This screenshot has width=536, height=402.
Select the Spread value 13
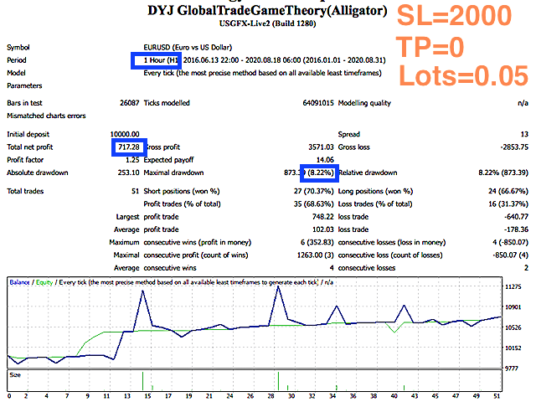coord(524,134)
